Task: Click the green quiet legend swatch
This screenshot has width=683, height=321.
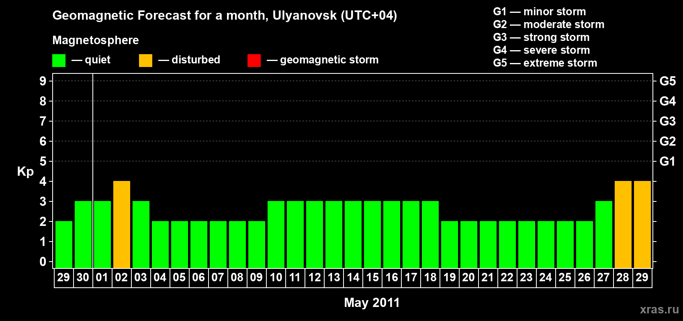Action: click(x=59, y=61)
